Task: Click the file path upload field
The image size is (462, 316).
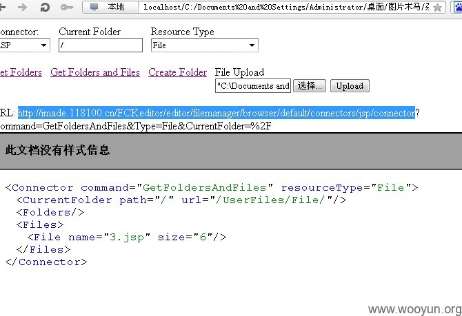Action: (x=253, y=86)
